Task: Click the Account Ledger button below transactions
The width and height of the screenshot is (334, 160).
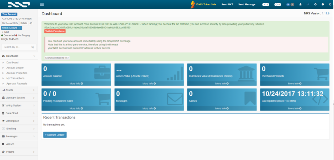Action: pyautogui.click(x=55, y=135)
